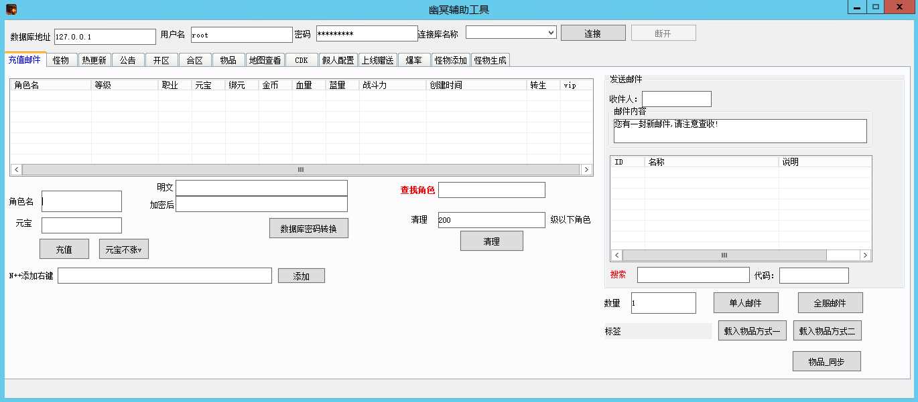Open the 地图查看 tab
This screenshot has width=918, height=402.
coord(265,60)
